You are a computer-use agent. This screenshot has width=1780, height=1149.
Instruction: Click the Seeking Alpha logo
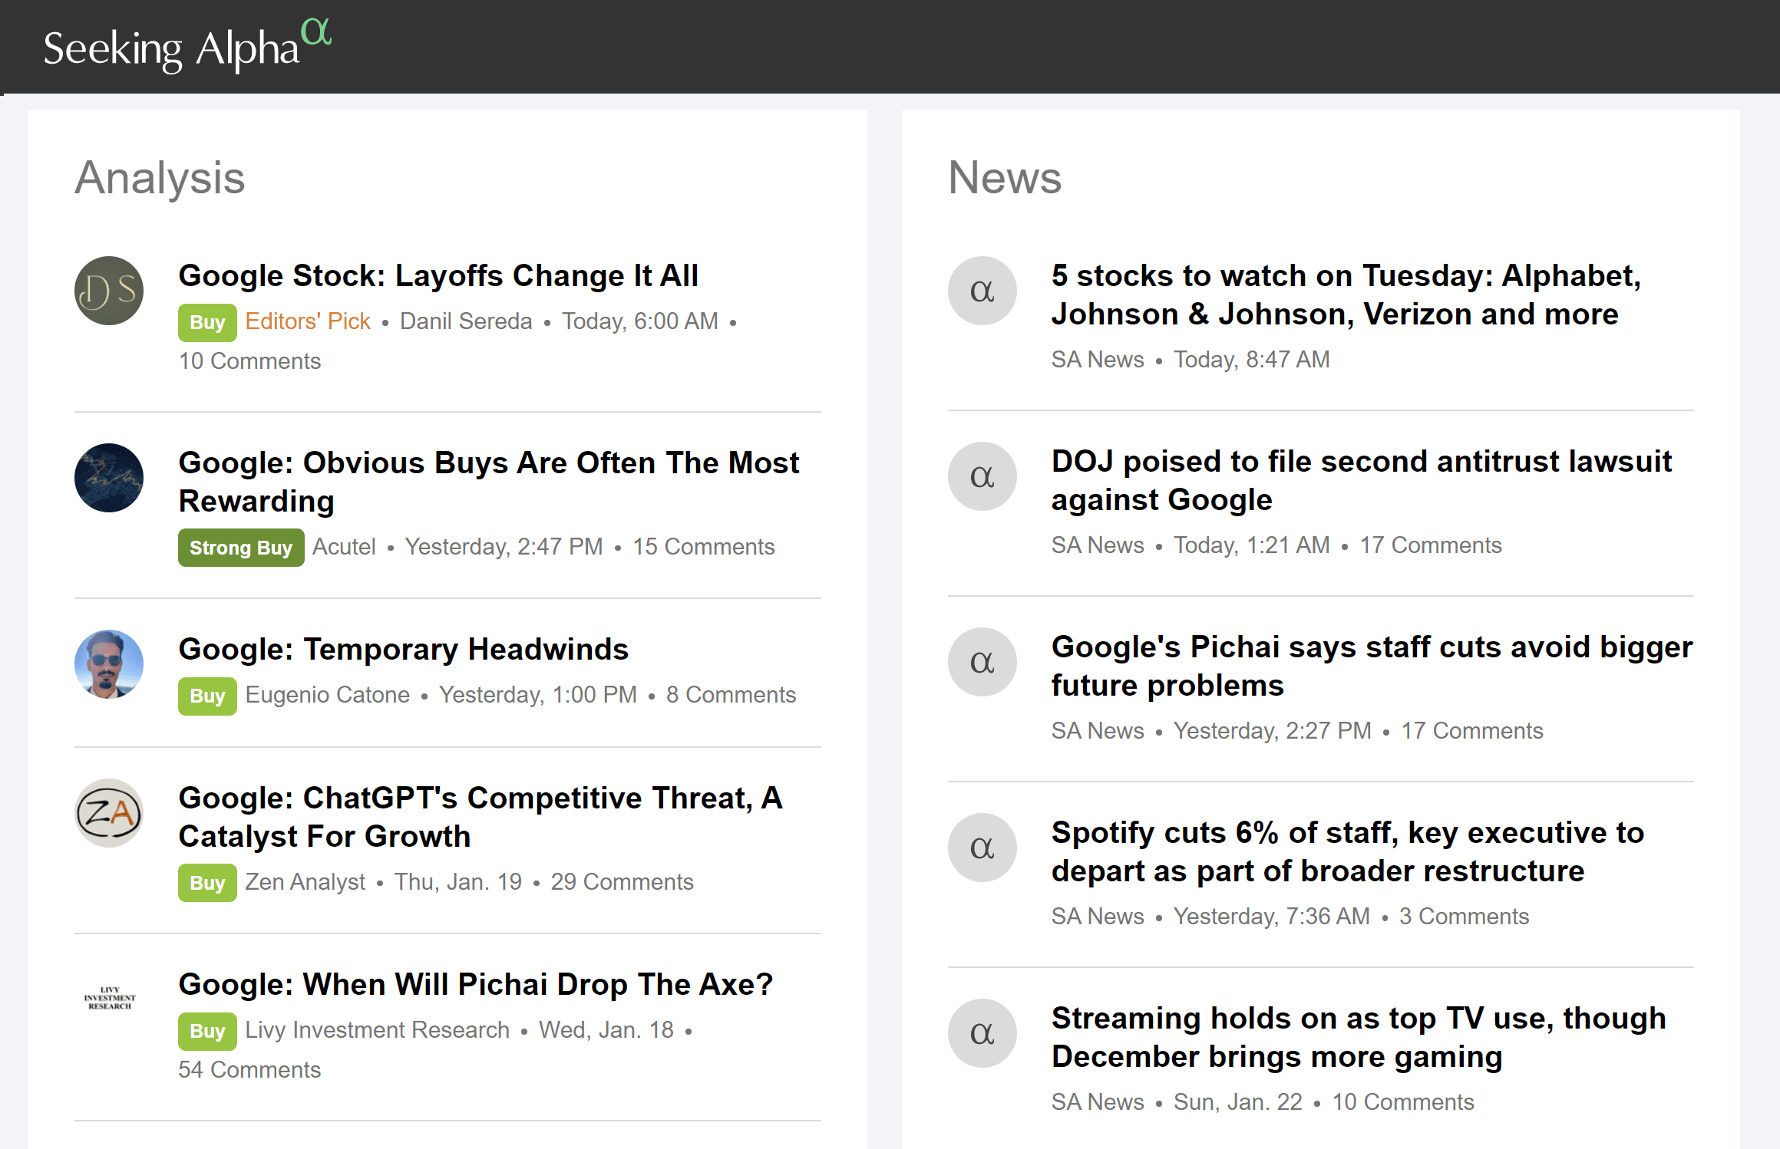tap(187, 46)
